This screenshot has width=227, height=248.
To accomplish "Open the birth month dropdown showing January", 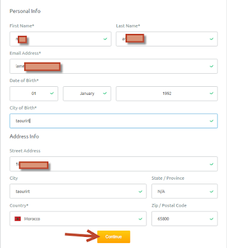I will pos(87,94).
